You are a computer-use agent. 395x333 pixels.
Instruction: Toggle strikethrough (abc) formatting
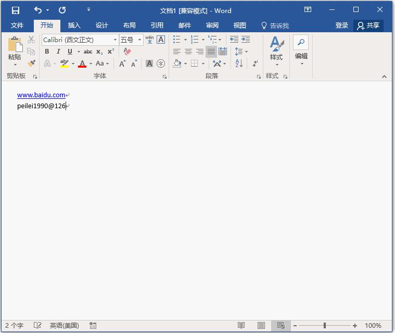click(87, 52)
